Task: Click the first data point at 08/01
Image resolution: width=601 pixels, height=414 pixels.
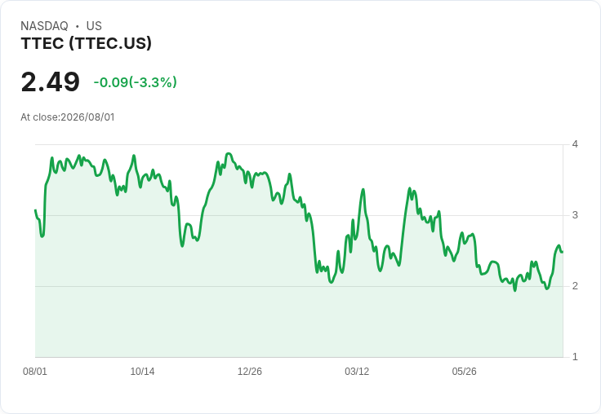Action: [x=36, y=210]
